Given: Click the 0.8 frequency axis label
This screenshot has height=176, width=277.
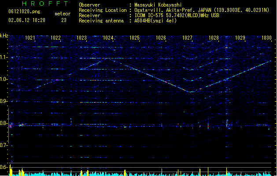Looking at the screenshot, I should pos(4,123).
